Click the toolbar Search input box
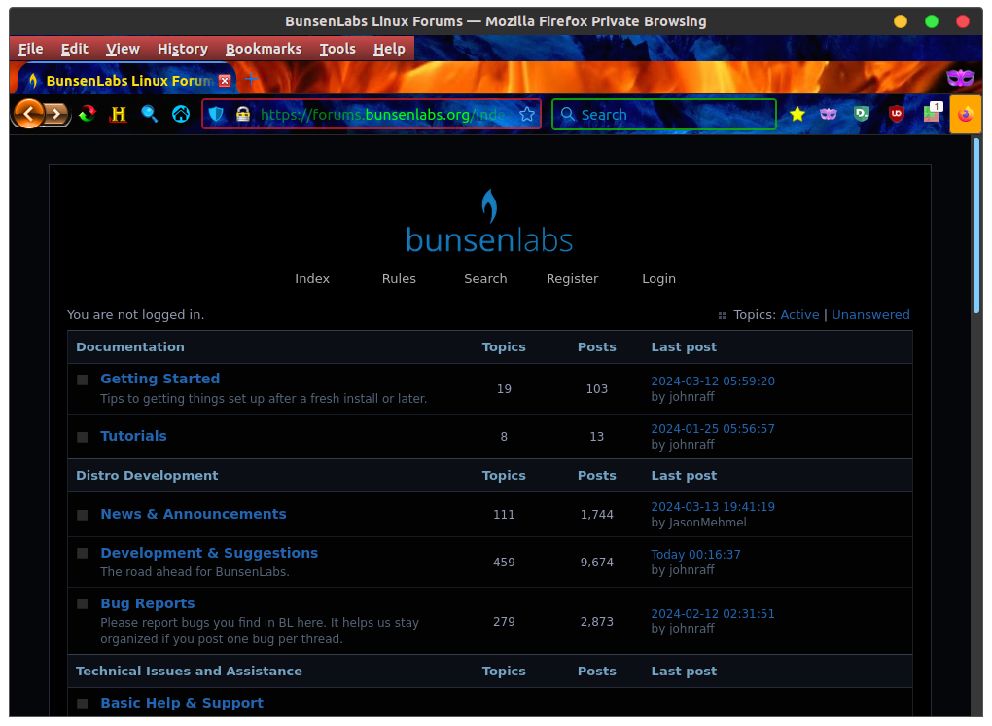This screenshot has height=726, width=992. click(x=664, y=115)
